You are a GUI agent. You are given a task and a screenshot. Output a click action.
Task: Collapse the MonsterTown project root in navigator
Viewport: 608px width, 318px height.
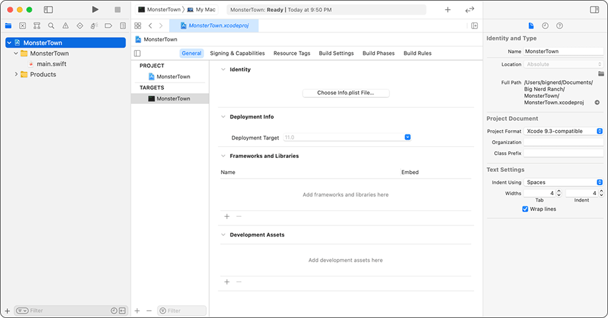pos(9,43)
